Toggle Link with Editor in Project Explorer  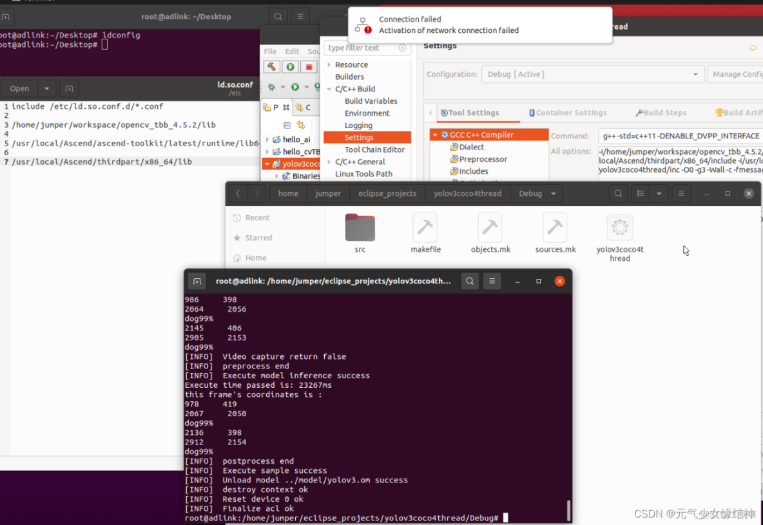[300, 126]
